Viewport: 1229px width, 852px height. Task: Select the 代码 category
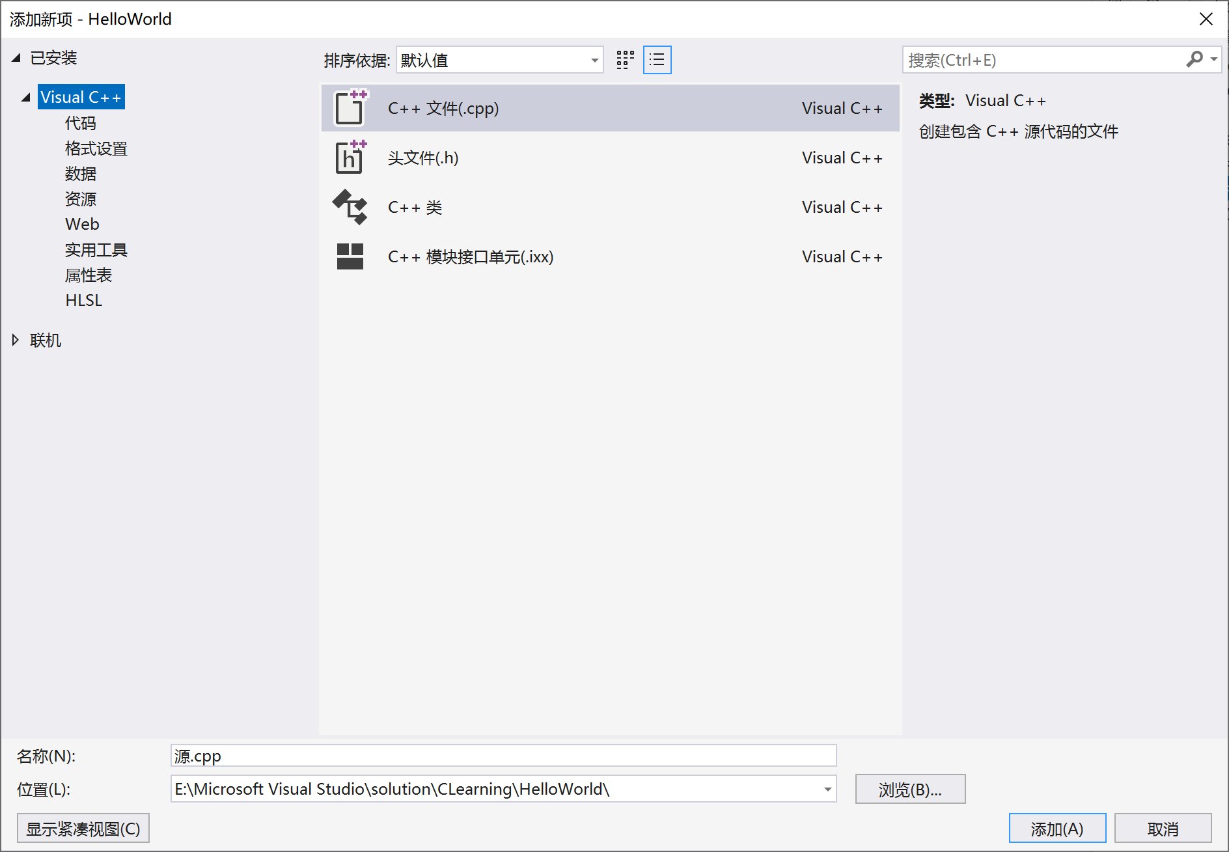81,123
